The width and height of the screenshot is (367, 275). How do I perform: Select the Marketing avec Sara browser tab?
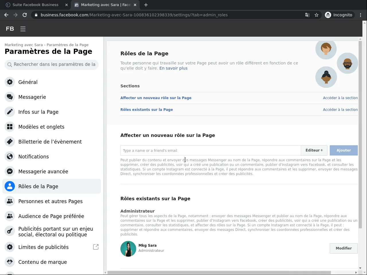(105, 5)
